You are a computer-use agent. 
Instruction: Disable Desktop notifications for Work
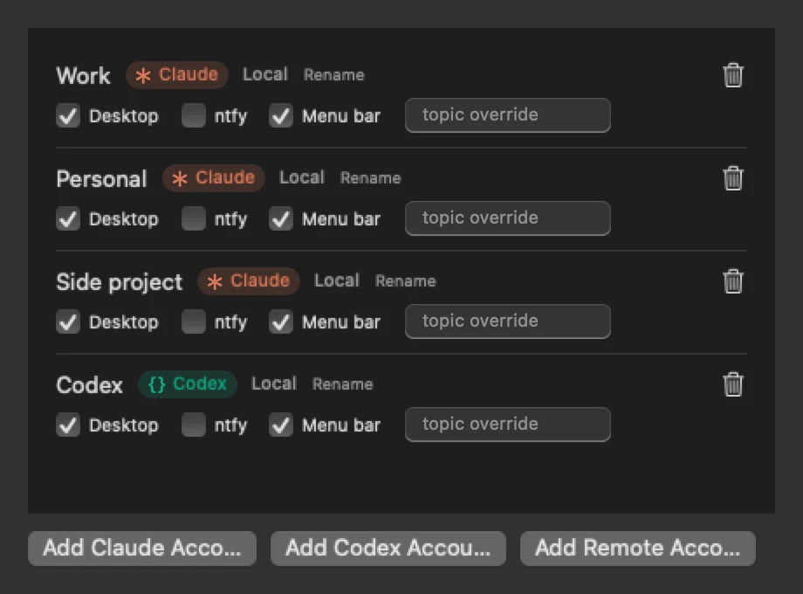click(x=68, y=116)
